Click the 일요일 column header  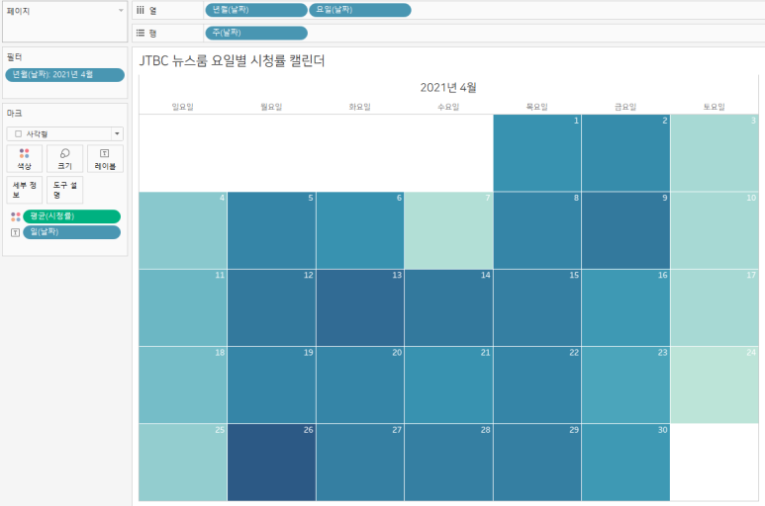[x=182, y=107]
